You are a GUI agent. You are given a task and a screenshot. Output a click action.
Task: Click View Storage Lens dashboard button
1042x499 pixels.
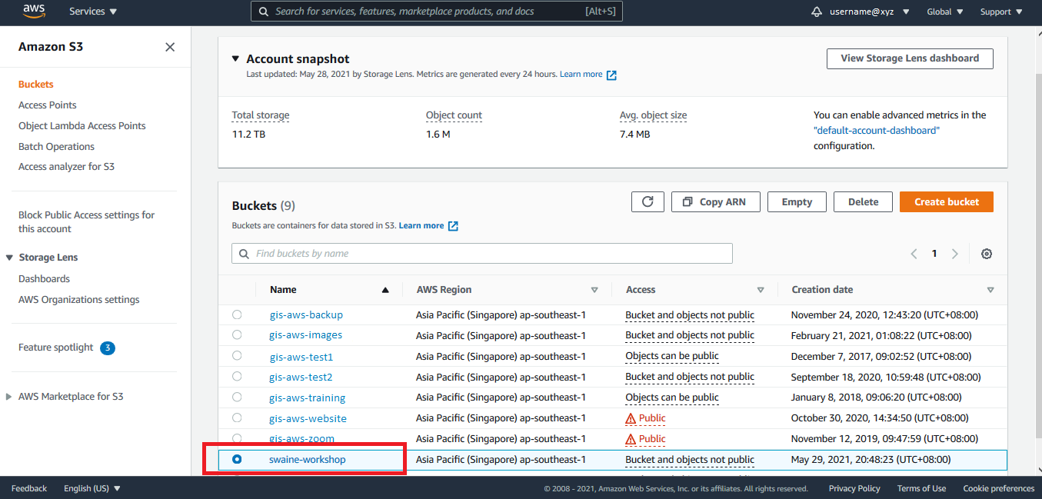[910, 58]
